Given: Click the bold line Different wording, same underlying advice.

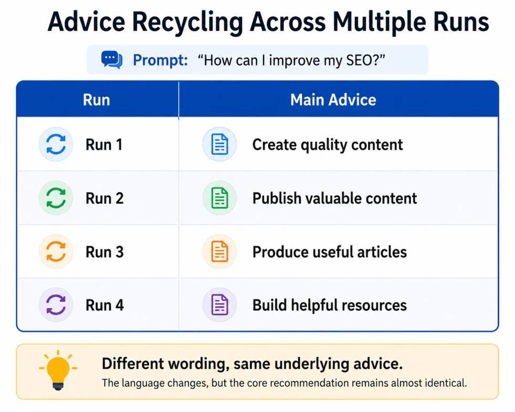Looking at the screenshot, I should coord(252,363).
